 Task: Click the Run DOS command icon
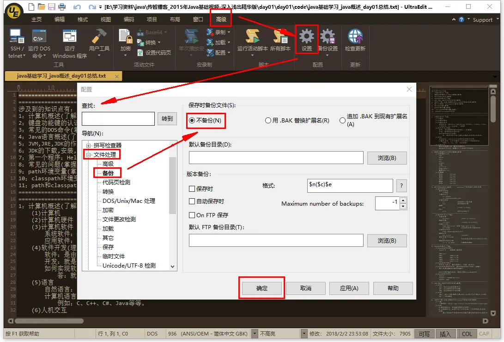click(x=39, y=37)
